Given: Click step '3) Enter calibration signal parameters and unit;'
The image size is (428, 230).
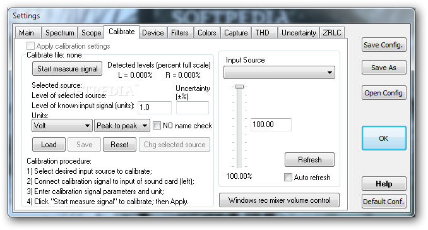Looking at the screenshot, I should (x=95, y=191).
